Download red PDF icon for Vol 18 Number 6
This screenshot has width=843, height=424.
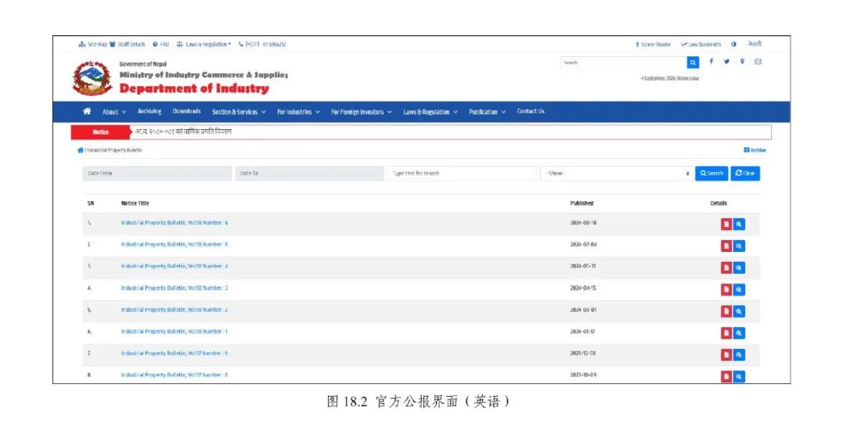726,224
